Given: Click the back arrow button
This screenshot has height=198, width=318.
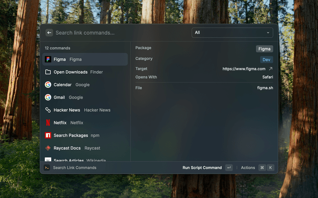Looking at the screenshot, I should (x=49, y=33).
